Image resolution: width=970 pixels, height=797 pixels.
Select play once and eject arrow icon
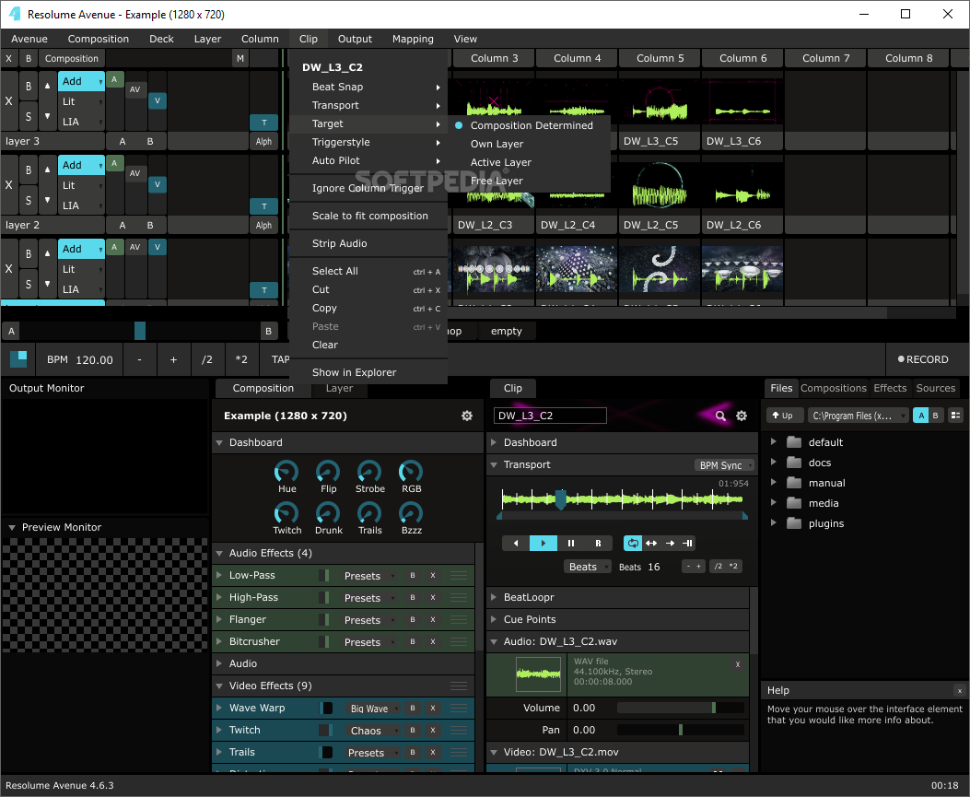tap(670, 544)
